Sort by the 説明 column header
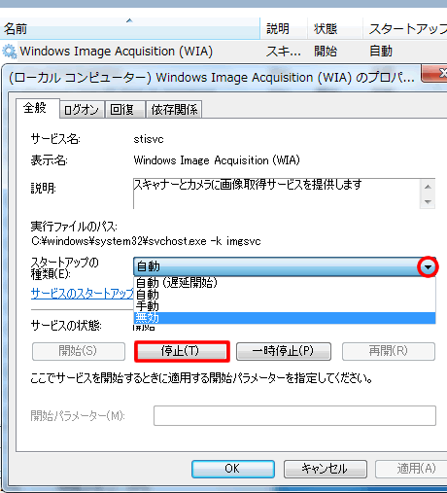Image resolution: width=447 pixels, height=493 pixels. [284, 29]
